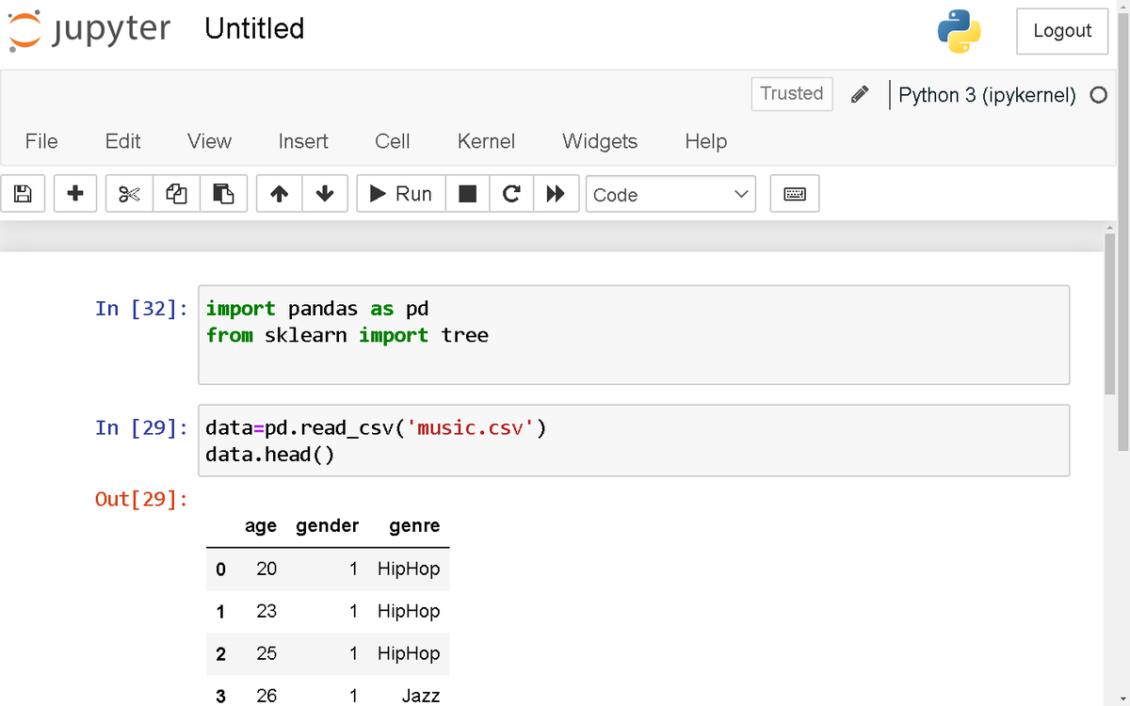Move selected cell up with the up arrow

[279, 194]
